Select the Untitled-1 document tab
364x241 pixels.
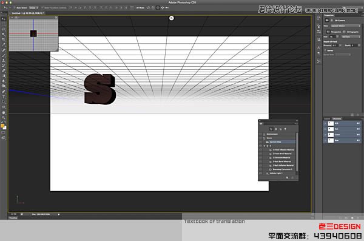(x=28, y=13)
